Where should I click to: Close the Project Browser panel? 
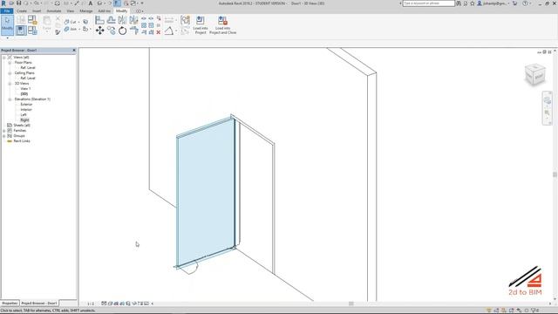pyautogui.click(x=74, y=51)
